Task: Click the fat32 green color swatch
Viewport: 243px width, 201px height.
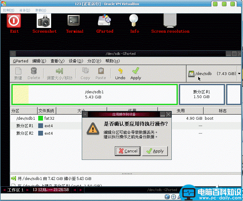Action: point(41,118)
